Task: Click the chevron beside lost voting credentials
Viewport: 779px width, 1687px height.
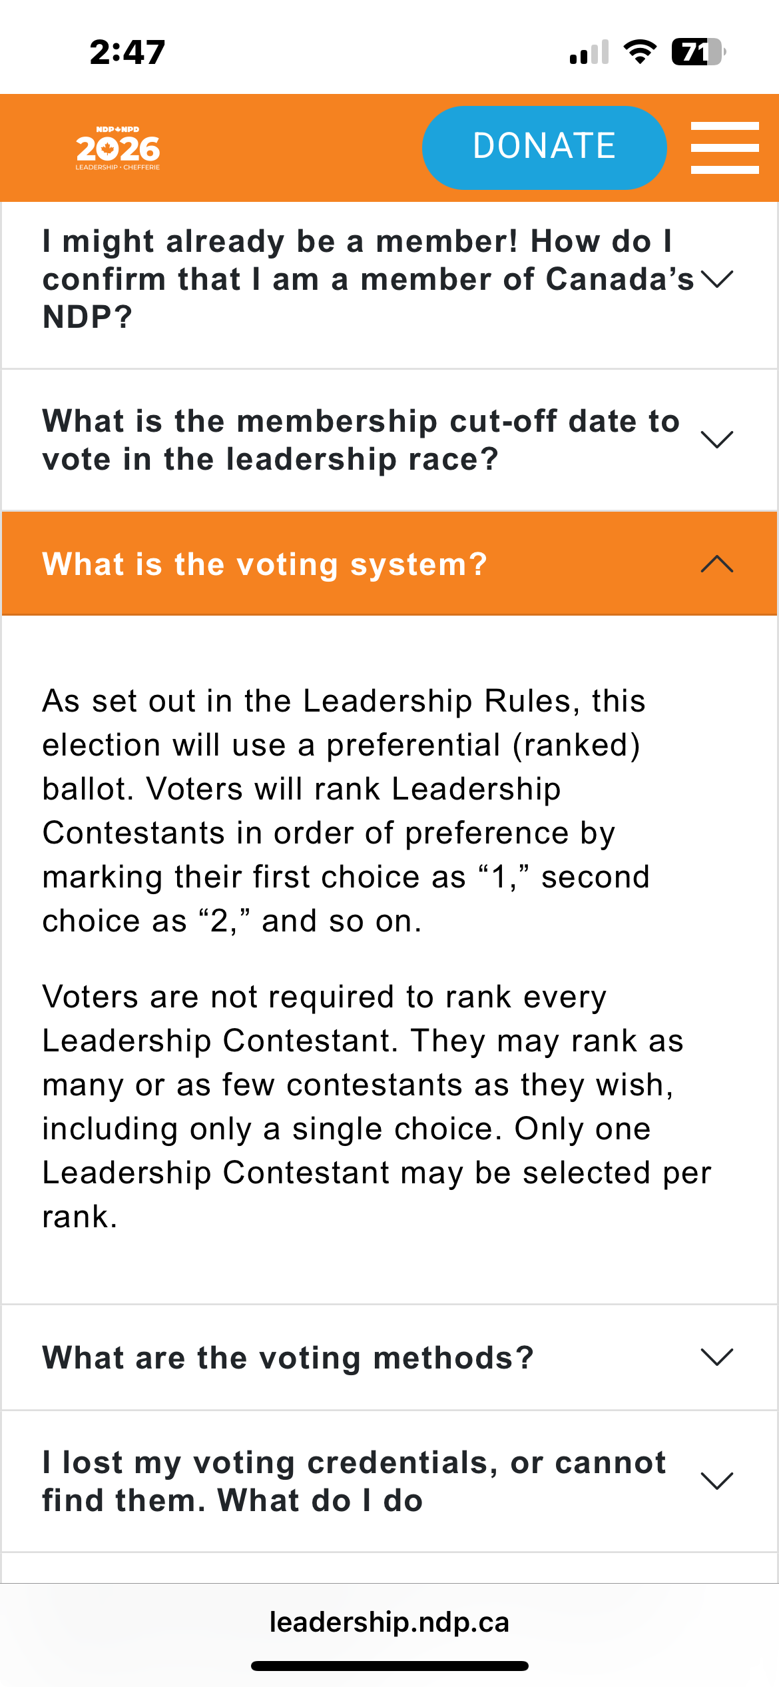Action: 717,1480
